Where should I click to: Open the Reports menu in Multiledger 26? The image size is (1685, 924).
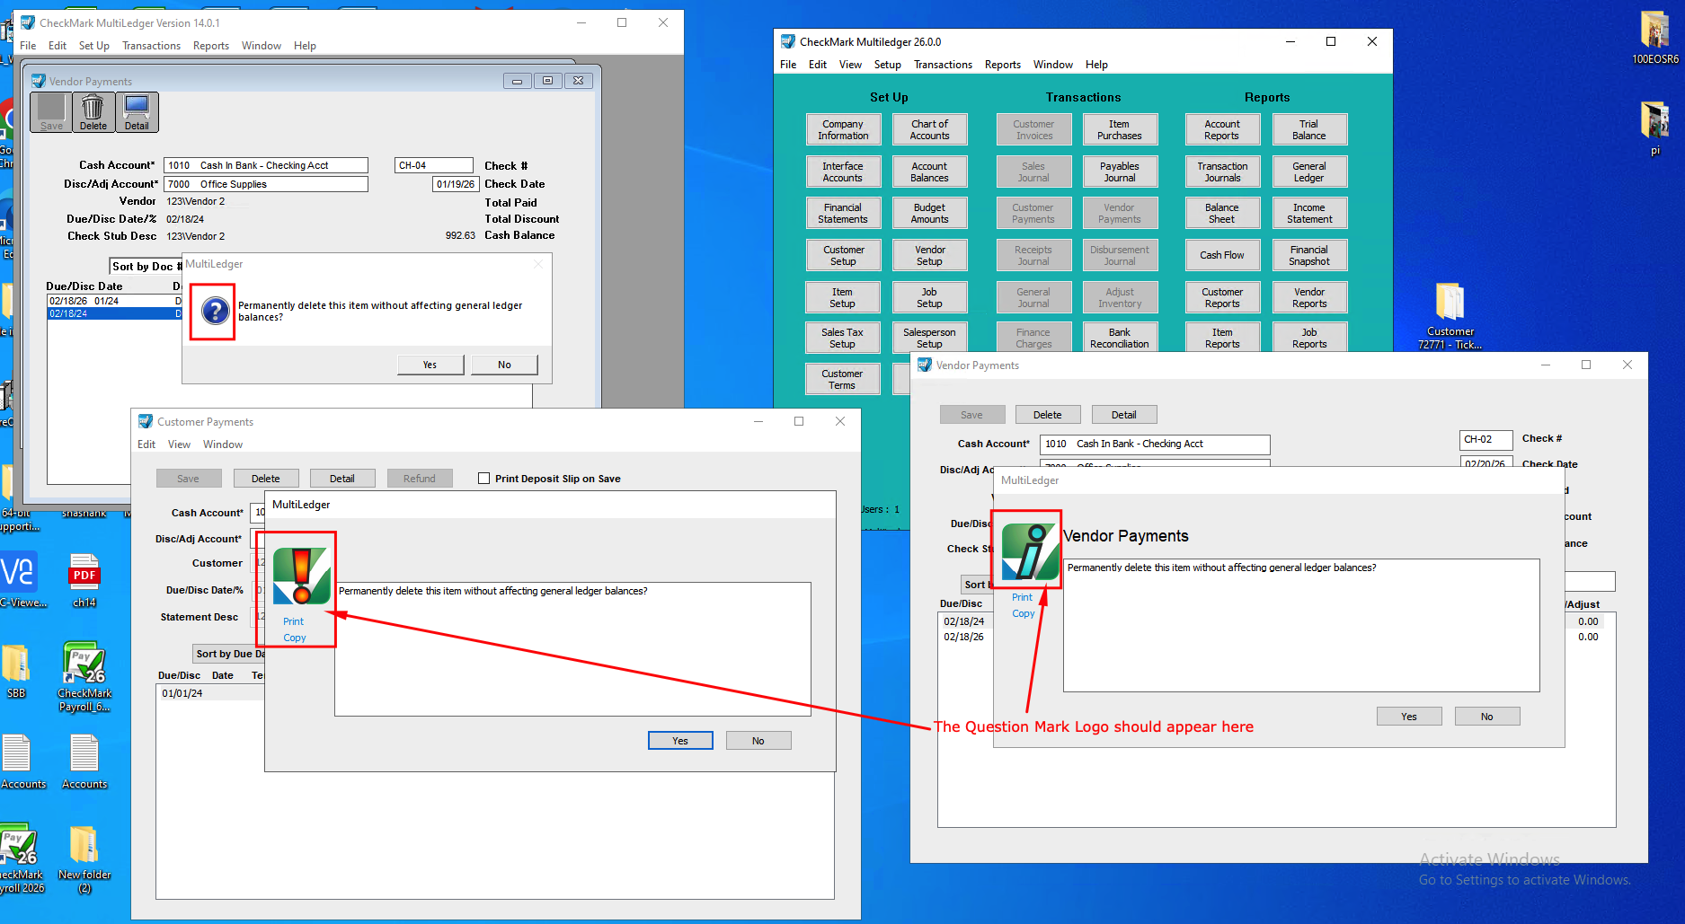[1003, 65]
